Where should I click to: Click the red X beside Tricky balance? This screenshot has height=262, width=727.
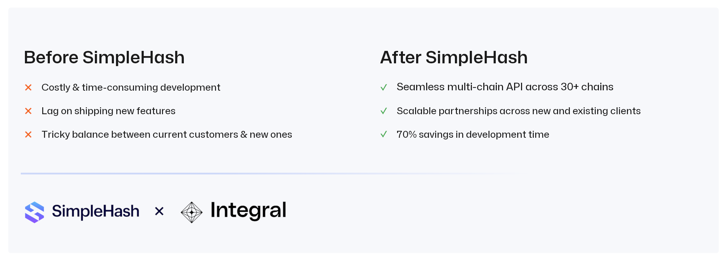(28, 135)
